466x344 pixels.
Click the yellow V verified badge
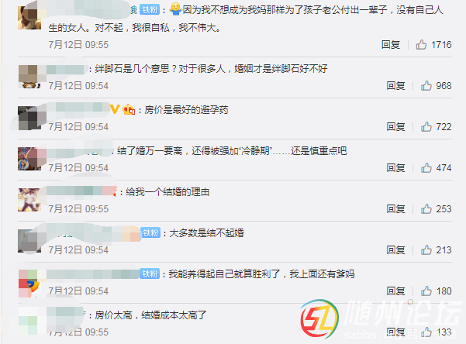(115, 109)
